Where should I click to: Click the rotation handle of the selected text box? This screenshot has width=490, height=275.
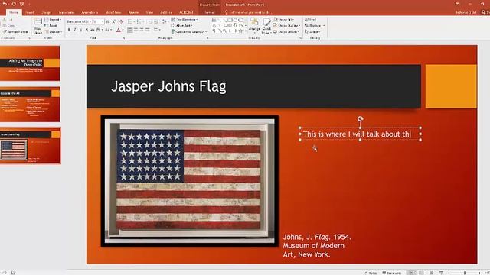coord(361,119)
